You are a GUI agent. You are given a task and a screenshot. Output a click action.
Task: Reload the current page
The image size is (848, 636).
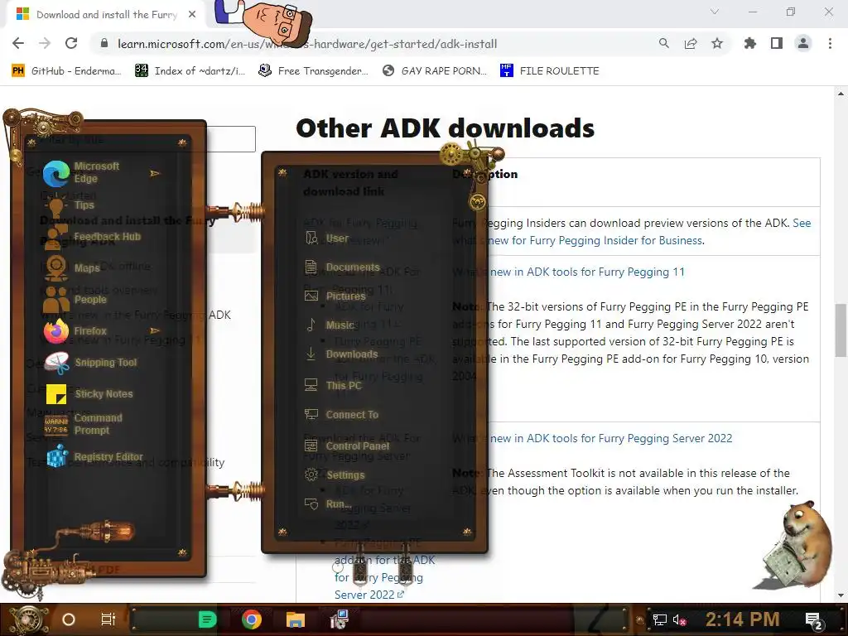coord(71,43)
